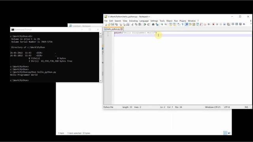The height and width of the screenshot is (142, 253).
Task: Cut selection using the scissors icon
Action: 132,24
